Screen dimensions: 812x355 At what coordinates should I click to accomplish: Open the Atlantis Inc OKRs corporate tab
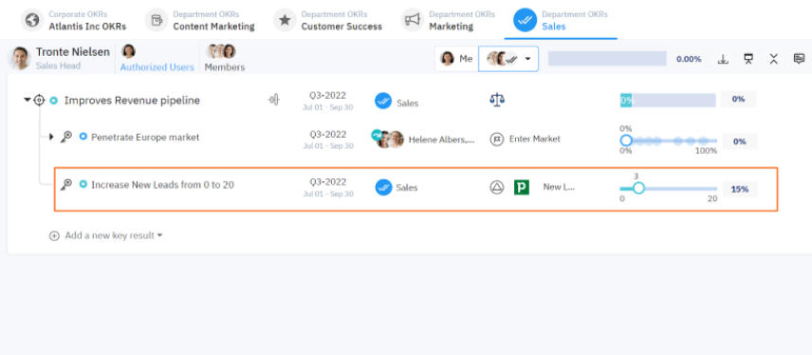pos(74,21)
